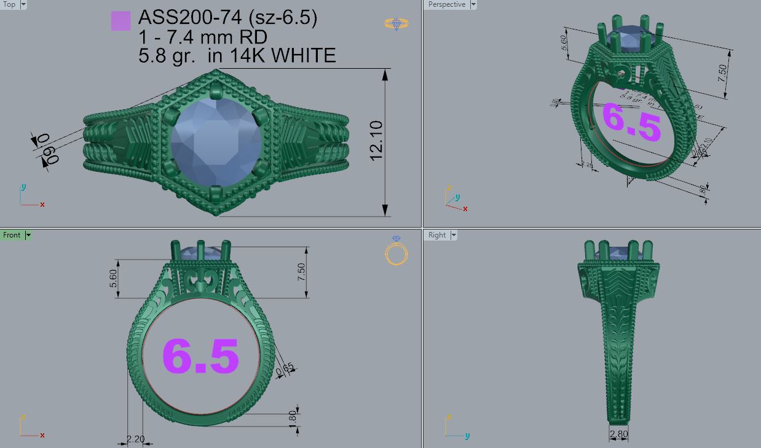The width and height of the screenshot is (761, 448).
Task: Open the Front viewport dropdown arrow
Action: (x=28, y=235)
